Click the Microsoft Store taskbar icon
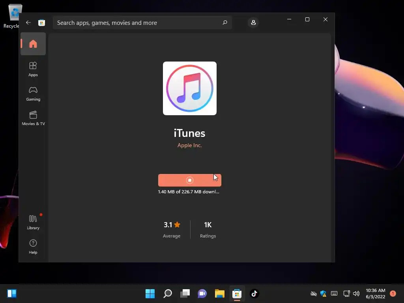The image size is (404, 303). coord(237,294)
